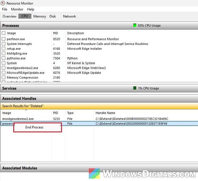Open the Help menu

pyautogui.click(x=31, y=9)
